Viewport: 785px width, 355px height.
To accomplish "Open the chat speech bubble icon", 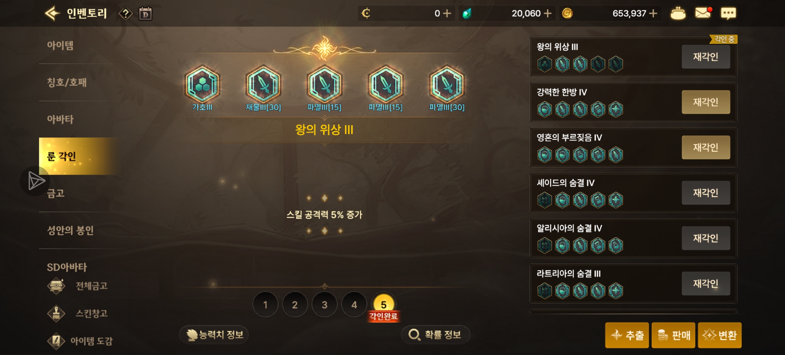I will tap(728, 13).
